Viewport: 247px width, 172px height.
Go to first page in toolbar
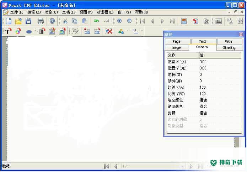click(x=142, y=21)
